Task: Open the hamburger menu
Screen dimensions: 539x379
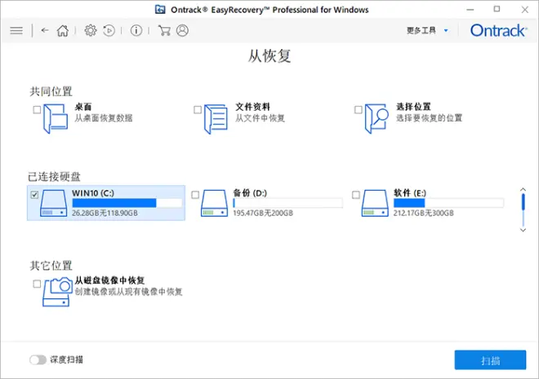Action: tap(16, 31)
